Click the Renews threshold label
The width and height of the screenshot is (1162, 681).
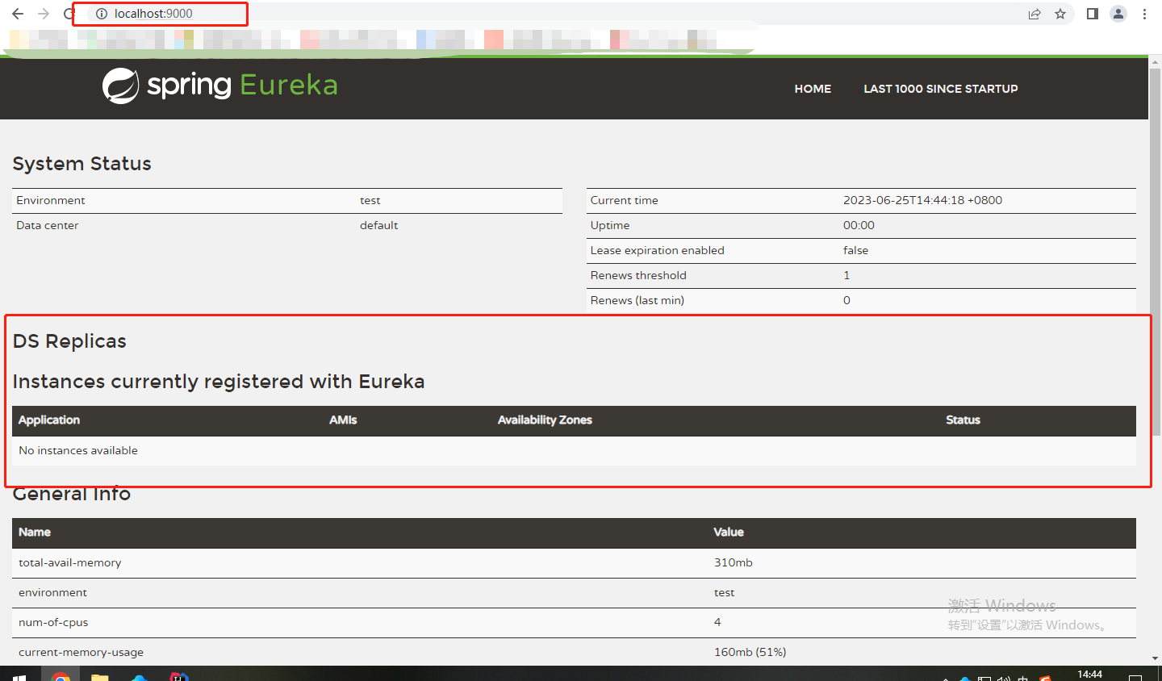[637, 275]
